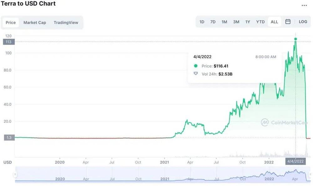Switch to the Market Cap tab
The width and height of the screenshot is (313, 186).
click(x=34, y=22)
